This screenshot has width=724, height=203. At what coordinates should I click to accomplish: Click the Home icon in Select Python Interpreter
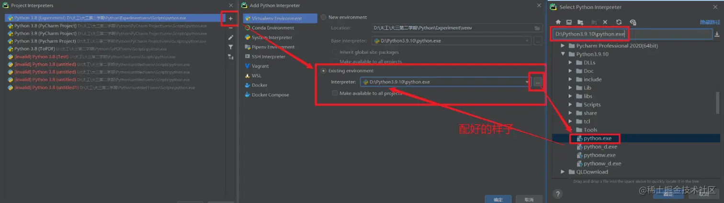pos(558,22)
